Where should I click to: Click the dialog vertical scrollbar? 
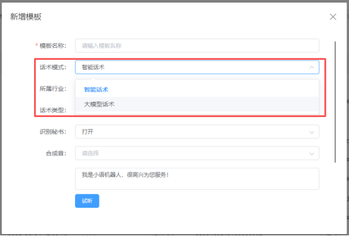coord(335,102)
